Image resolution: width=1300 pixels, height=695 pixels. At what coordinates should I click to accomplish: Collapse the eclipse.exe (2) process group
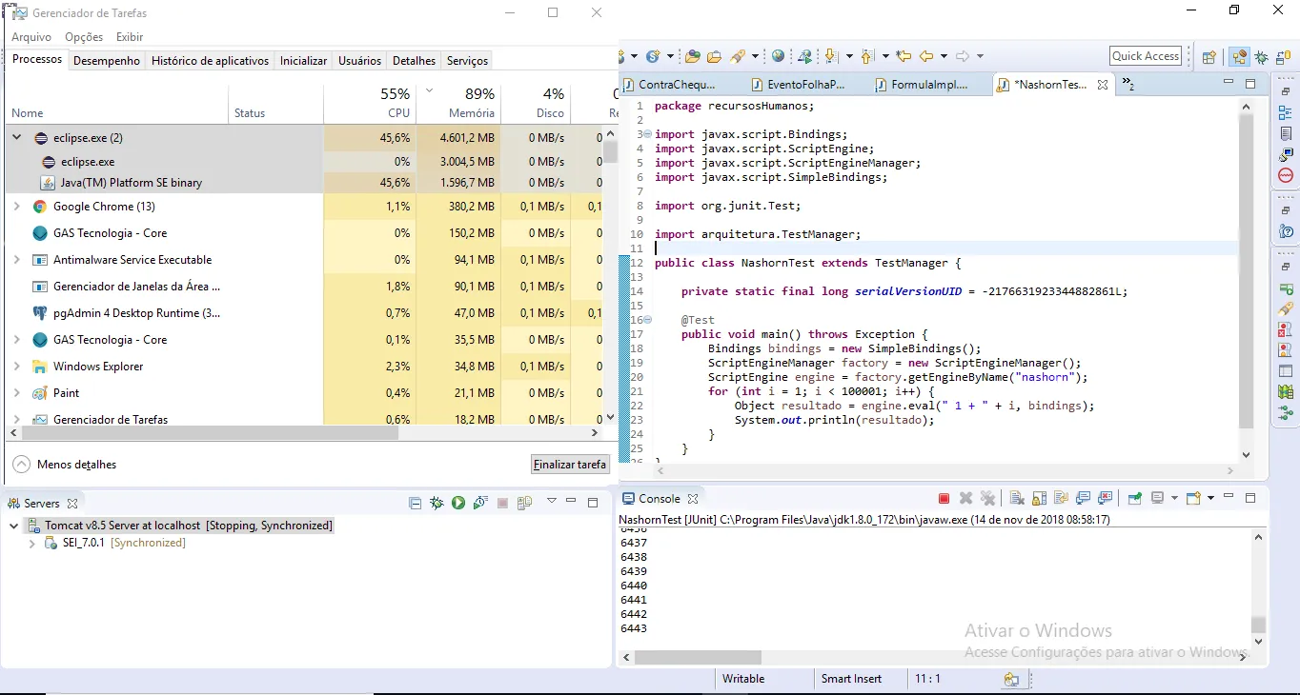[x=16, y=138]
